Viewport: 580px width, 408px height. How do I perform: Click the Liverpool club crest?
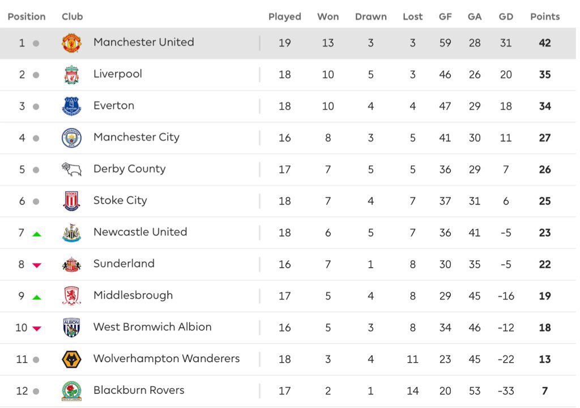click(71, 75)
